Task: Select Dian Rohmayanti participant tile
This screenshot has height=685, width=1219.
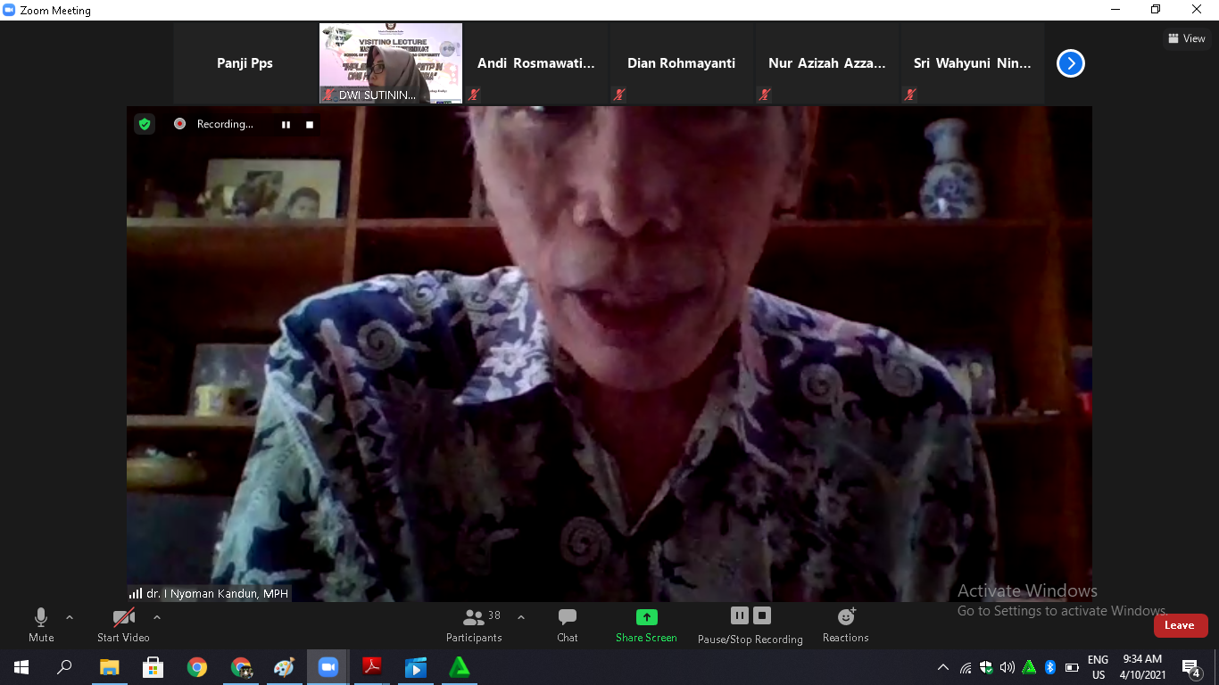Action: (x=681, y=63)
